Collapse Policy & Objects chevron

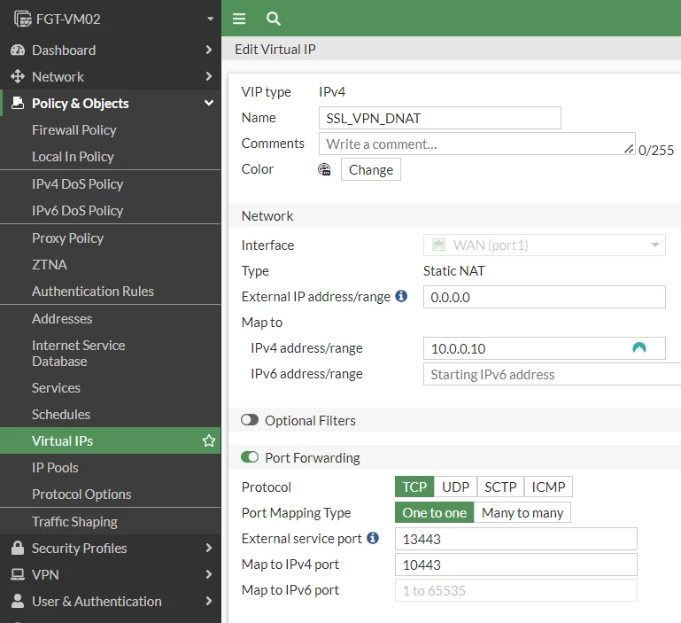[x=209, y=103]
